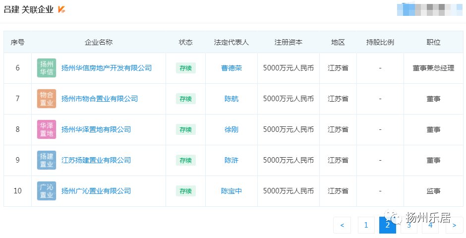This screenshot has width=466, height=238.
Task: Click 江苏省 region cell in row 9
Action: point(338,160)
